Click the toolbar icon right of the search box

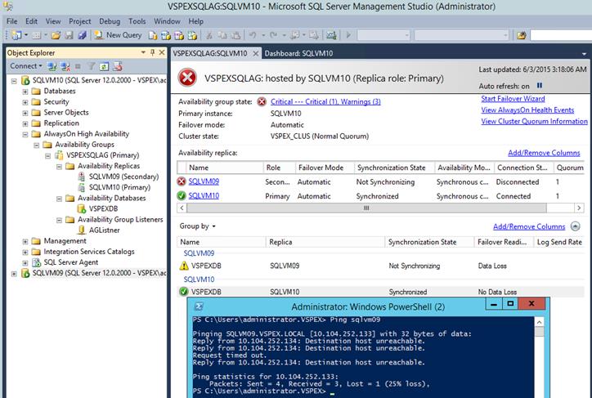(x=522, y=35)
